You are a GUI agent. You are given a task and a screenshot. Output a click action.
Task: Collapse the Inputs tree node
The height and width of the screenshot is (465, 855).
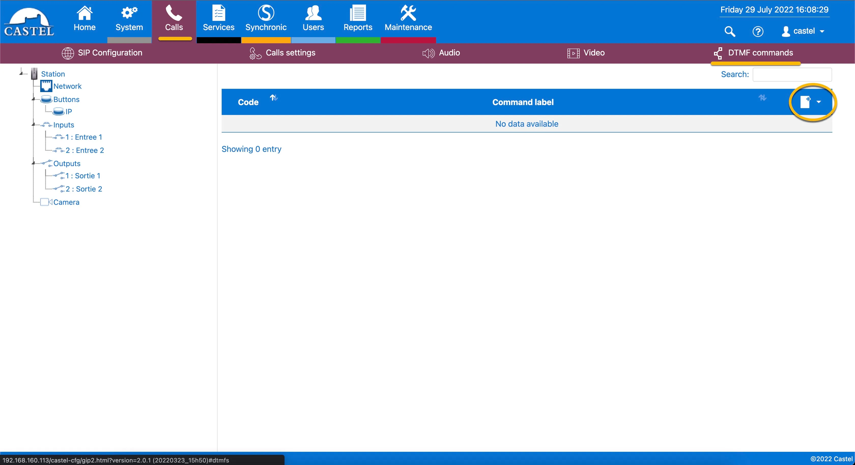(33, 124)
